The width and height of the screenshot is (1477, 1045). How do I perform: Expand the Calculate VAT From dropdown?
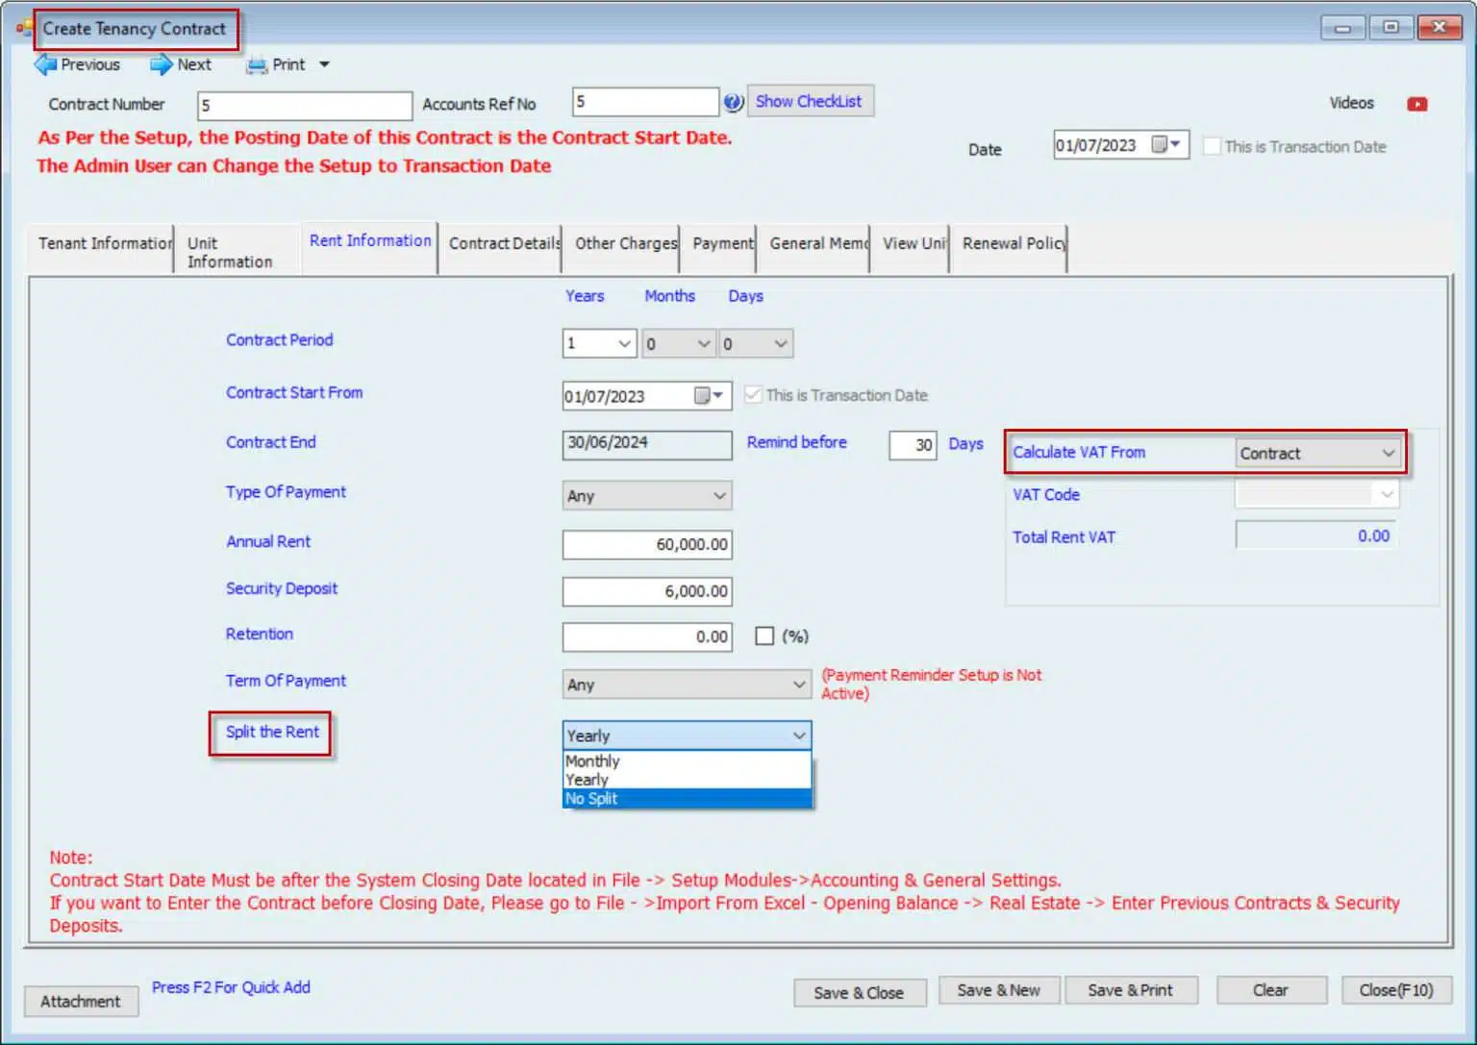coord(1388,453)
